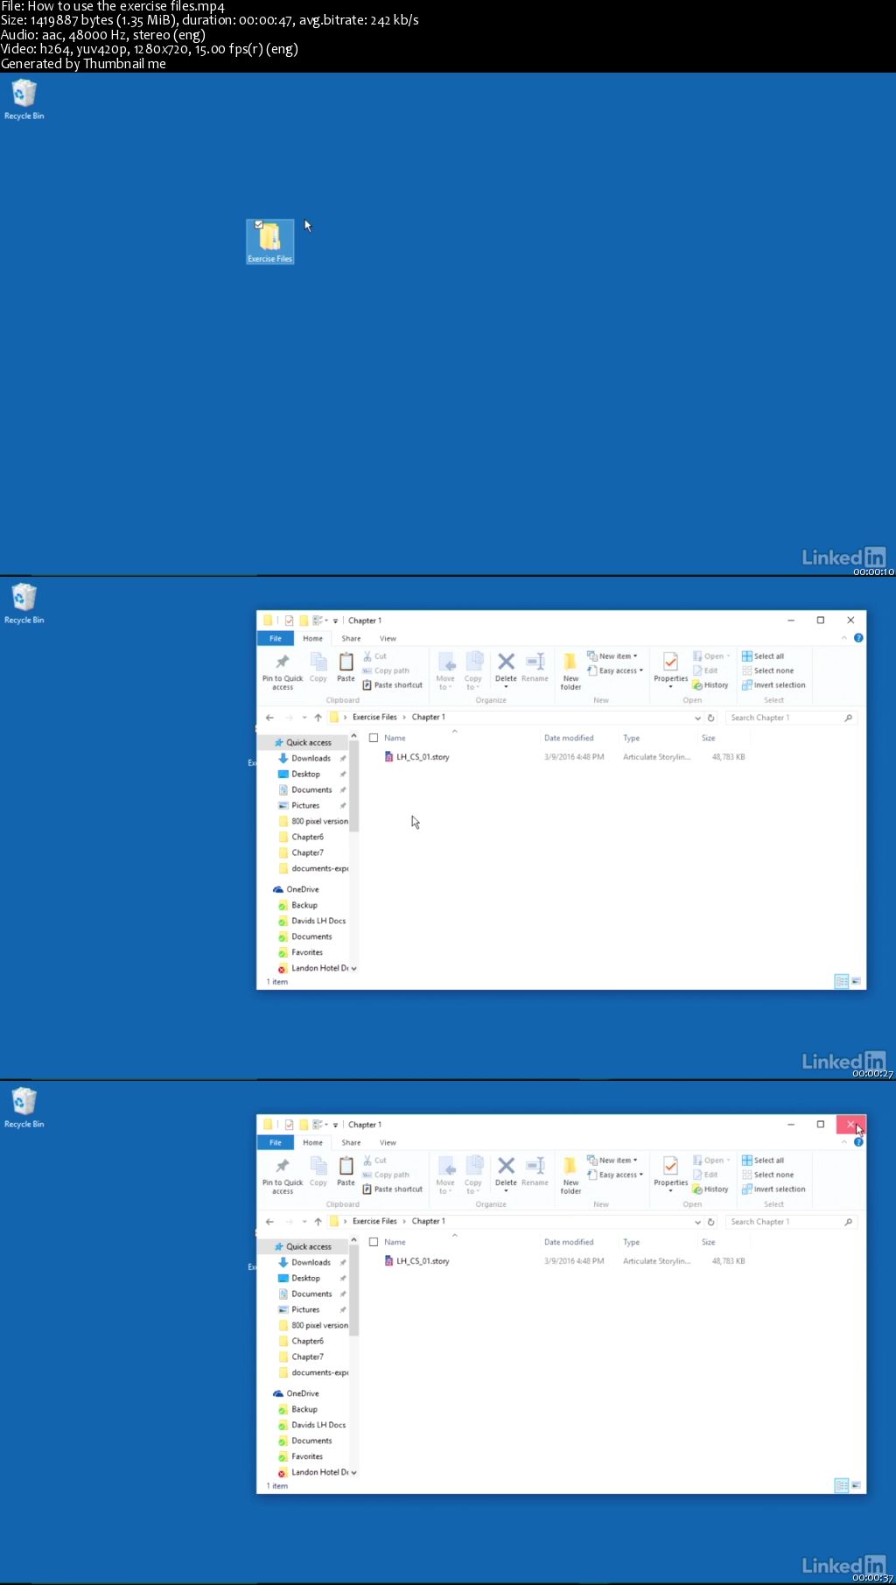The image size is (896, 1585).
Task: Switch to Share tab in 00:00:37 frame
Action: point(351,1142)
